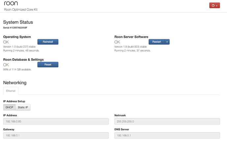Click the System Status heading
The width and height of the screenshot is (227, 143).
[x=18, y=22]
